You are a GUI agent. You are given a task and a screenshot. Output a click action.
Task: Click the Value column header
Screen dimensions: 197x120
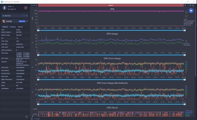tap(18, 30)
